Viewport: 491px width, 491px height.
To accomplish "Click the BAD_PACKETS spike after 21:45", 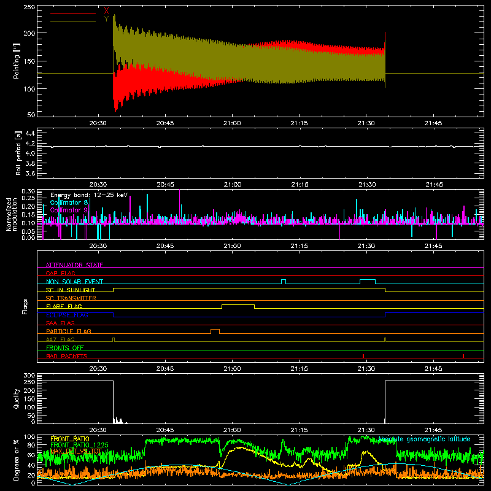I will (x=463, y=356).
